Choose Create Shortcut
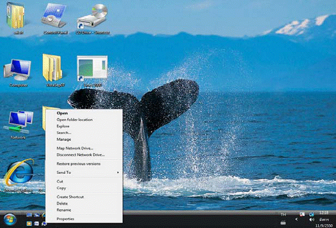336x228 pixels. (x=84, y=197)
